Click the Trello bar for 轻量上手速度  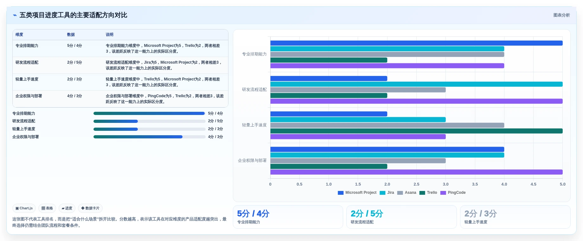(416, 131)
